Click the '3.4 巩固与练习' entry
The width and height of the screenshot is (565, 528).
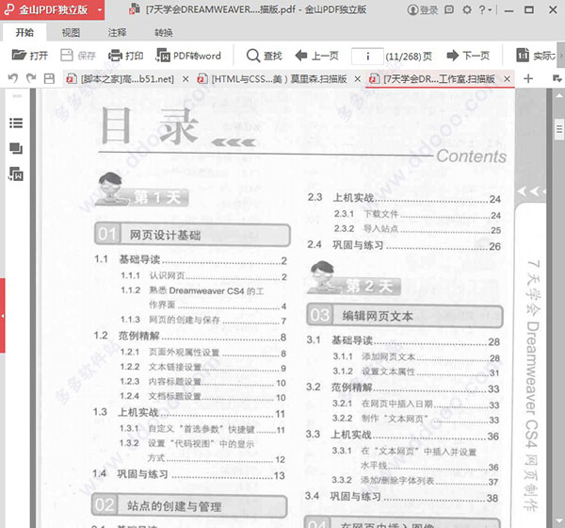point(401,497)
